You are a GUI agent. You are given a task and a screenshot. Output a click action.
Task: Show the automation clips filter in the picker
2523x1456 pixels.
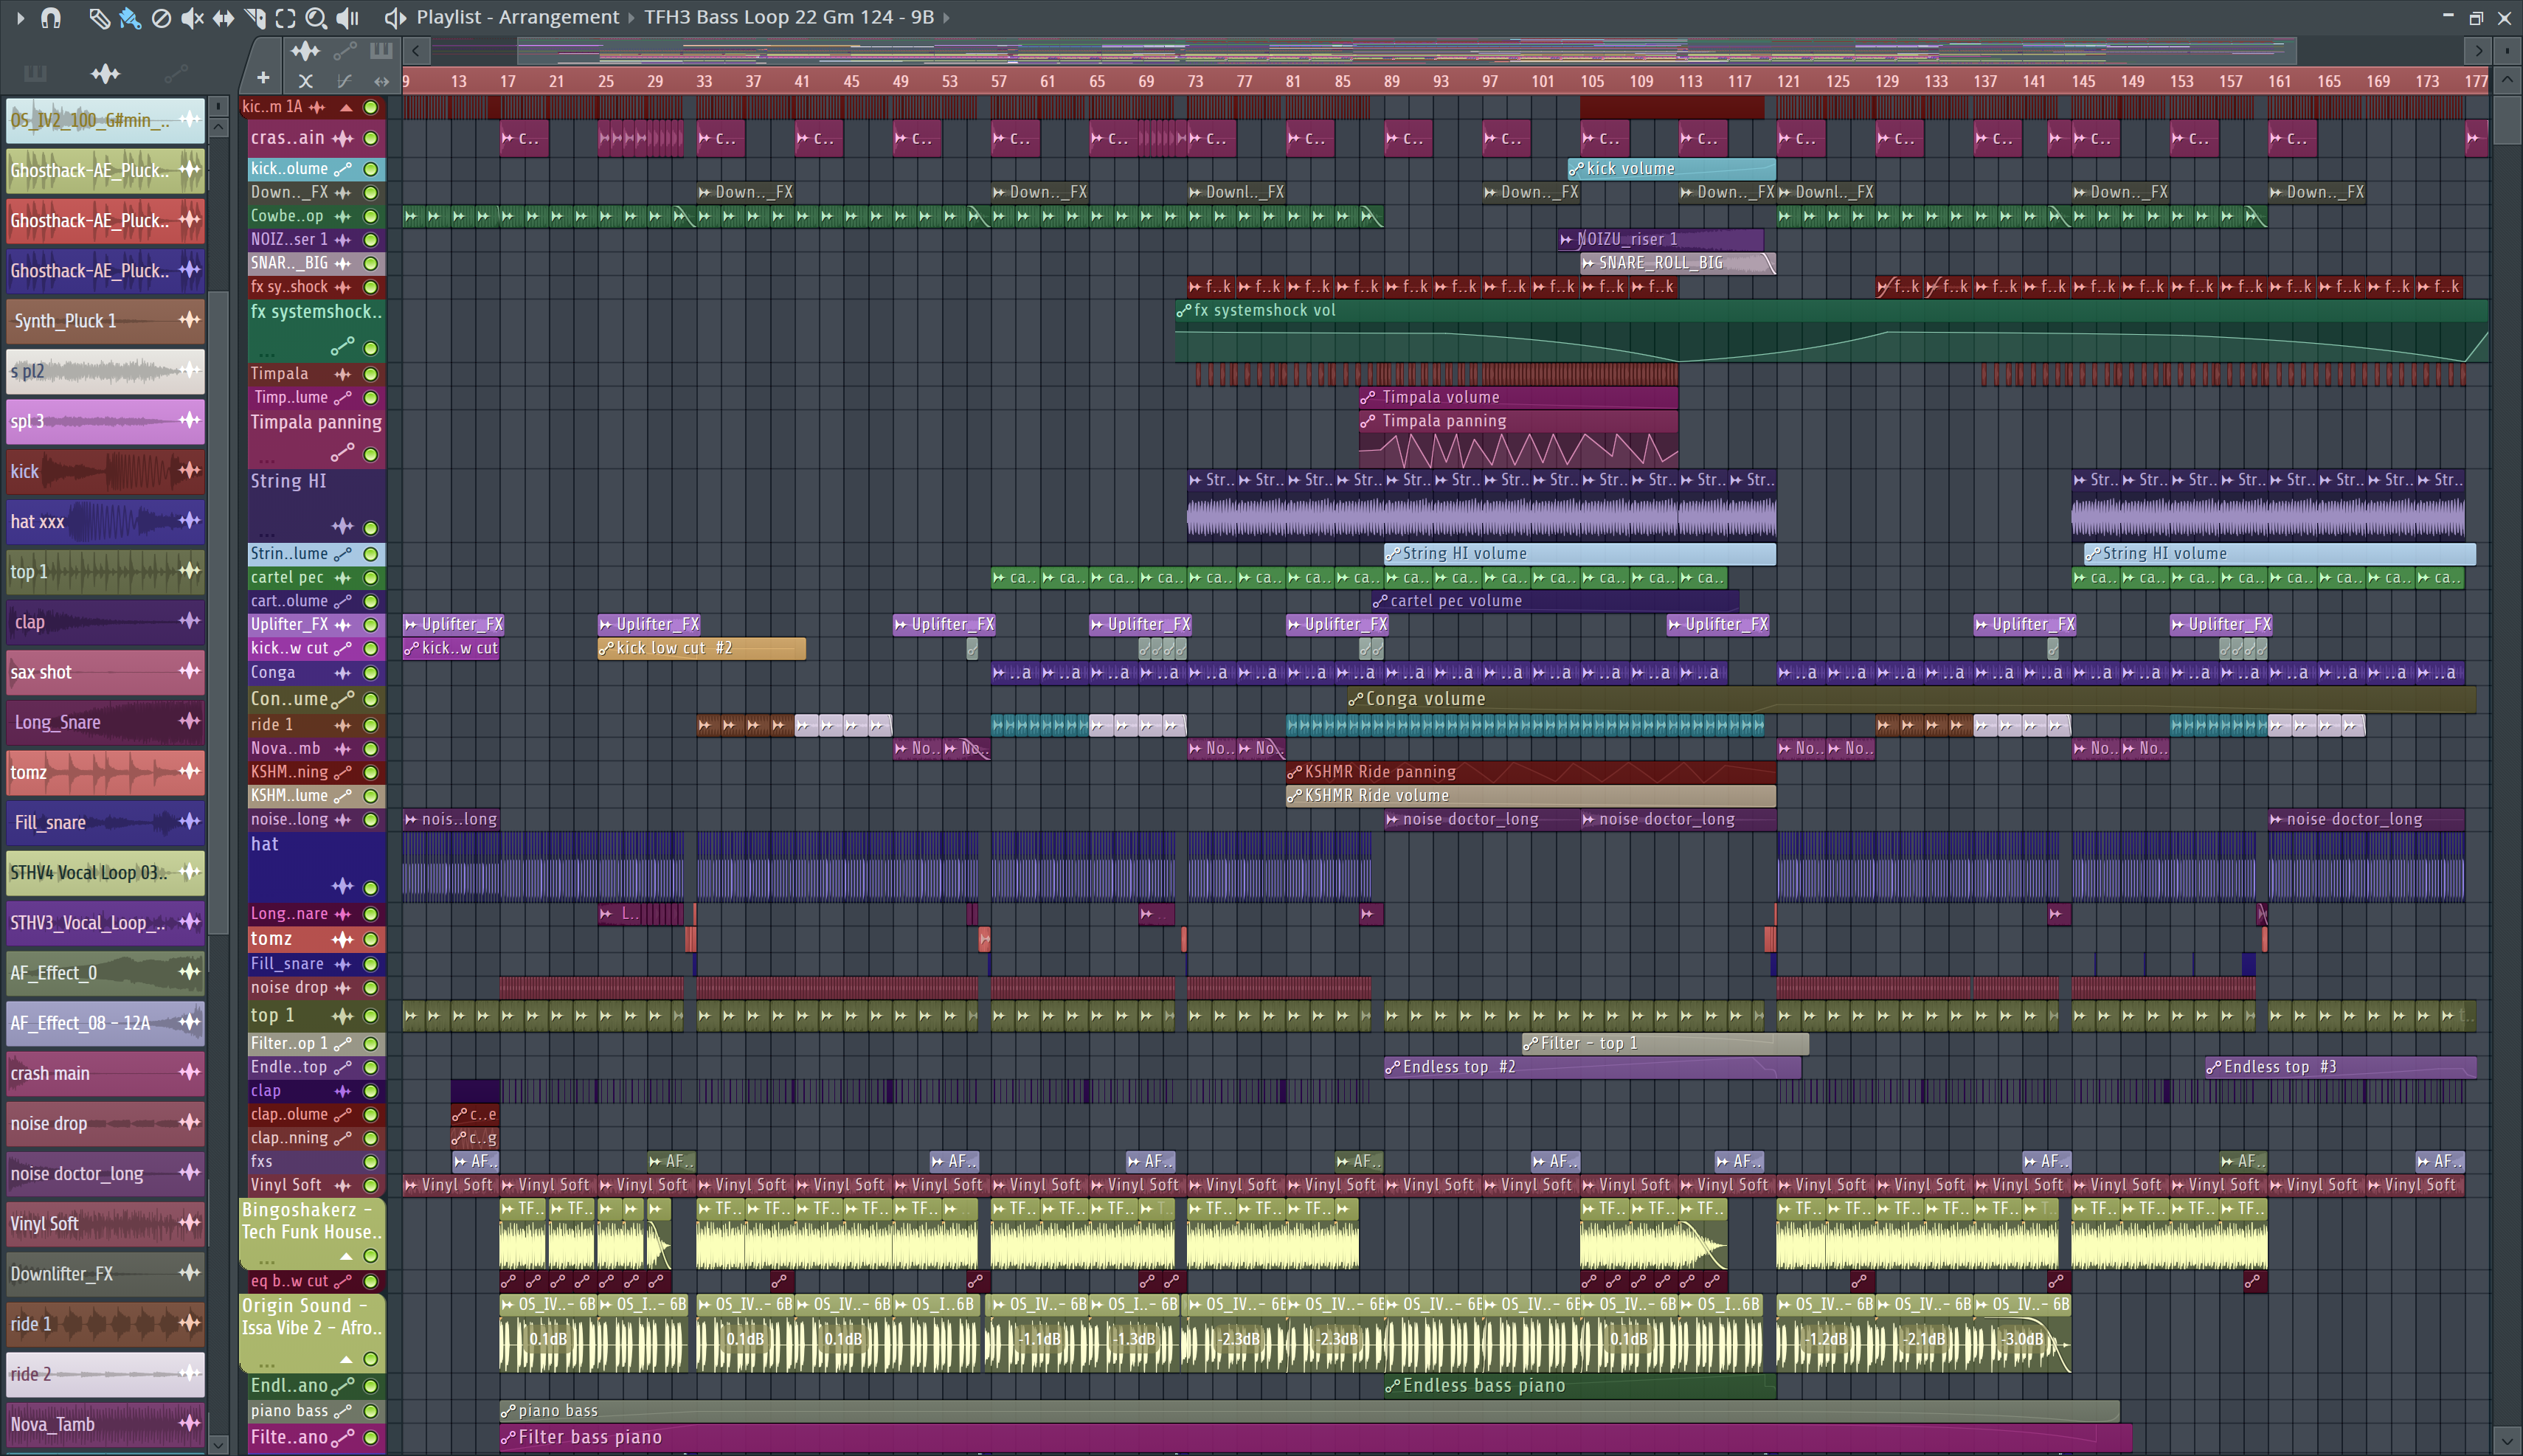coord(175,73)
